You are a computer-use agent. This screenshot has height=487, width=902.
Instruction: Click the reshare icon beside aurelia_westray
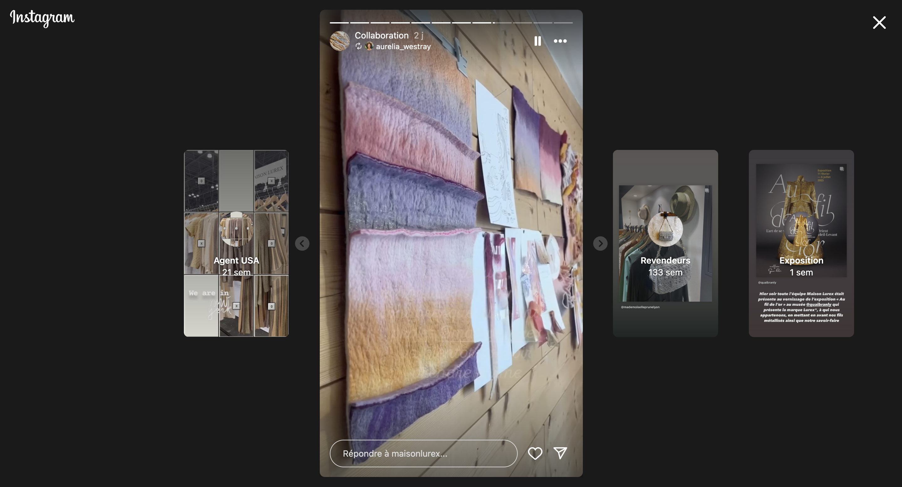tap(358, 46)
